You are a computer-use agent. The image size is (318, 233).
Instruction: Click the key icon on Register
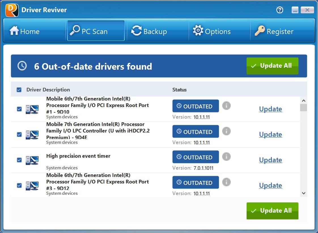point(260,31)
